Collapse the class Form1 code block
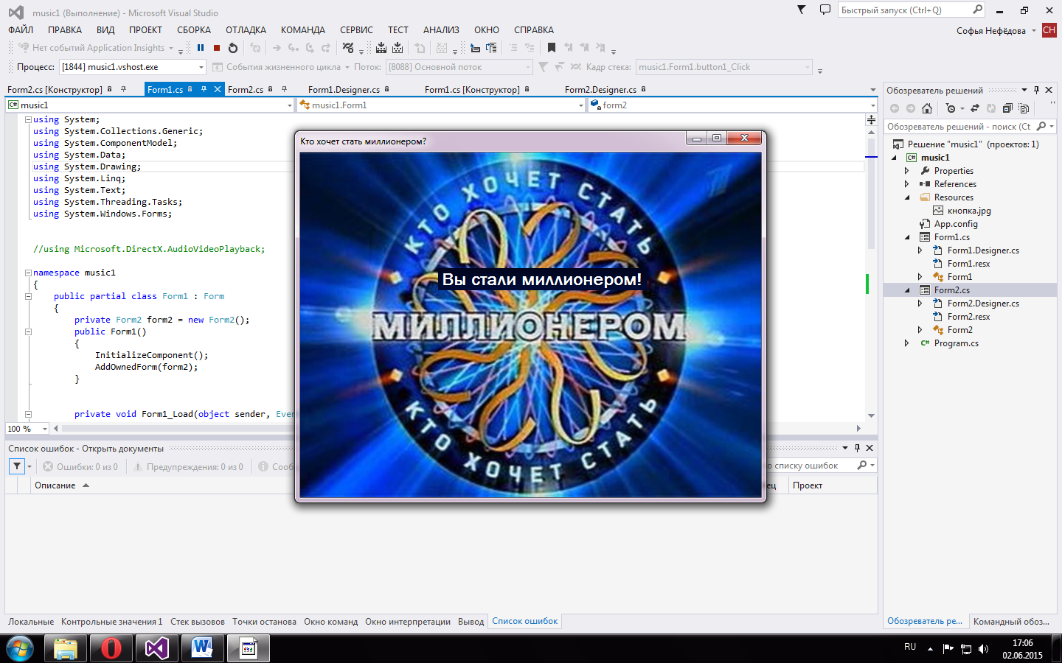This screenshot has width=1062, height=663. [x=28, y=296]
